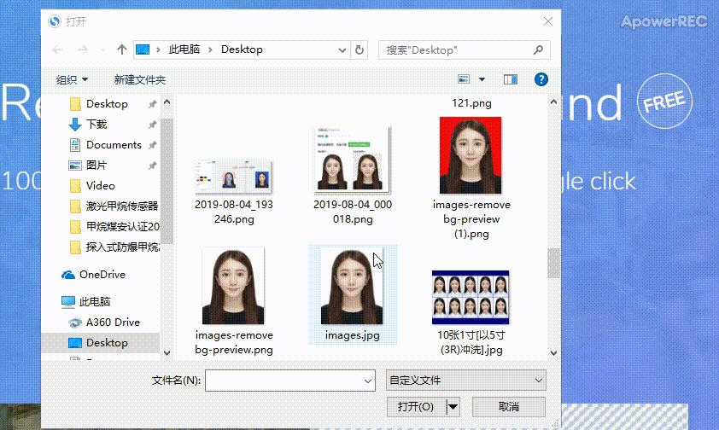The image size is (719, 430).
Task: Select file 2019-08-04_000018.png
Action: (x=353, y=174)
